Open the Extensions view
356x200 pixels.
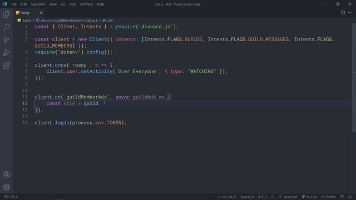point(6,66)
